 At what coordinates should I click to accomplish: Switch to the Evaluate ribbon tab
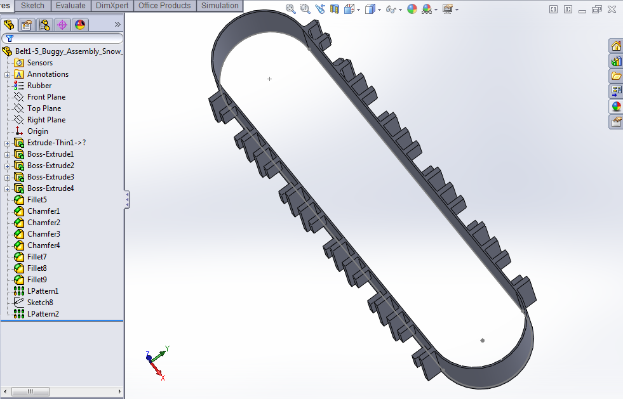click(70, 5)
